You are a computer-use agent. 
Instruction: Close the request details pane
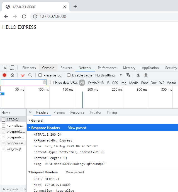point(30,112)
